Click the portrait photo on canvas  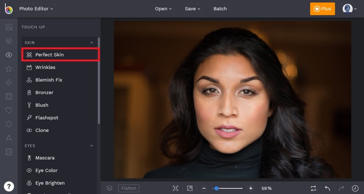[233, 99]
